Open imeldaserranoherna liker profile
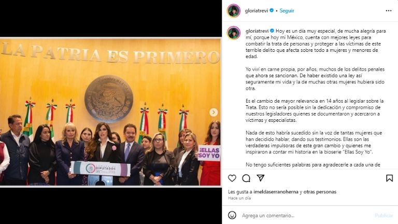The width and height of the screenshot is (398, 224). [276, 192]
